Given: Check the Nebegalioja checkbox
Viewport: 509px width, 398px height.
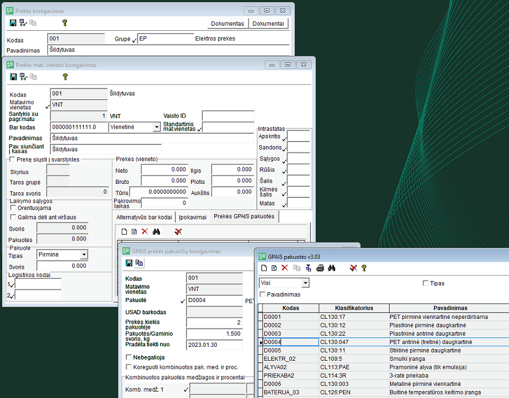Looking at the screenshot, I should tap(129, 357).
